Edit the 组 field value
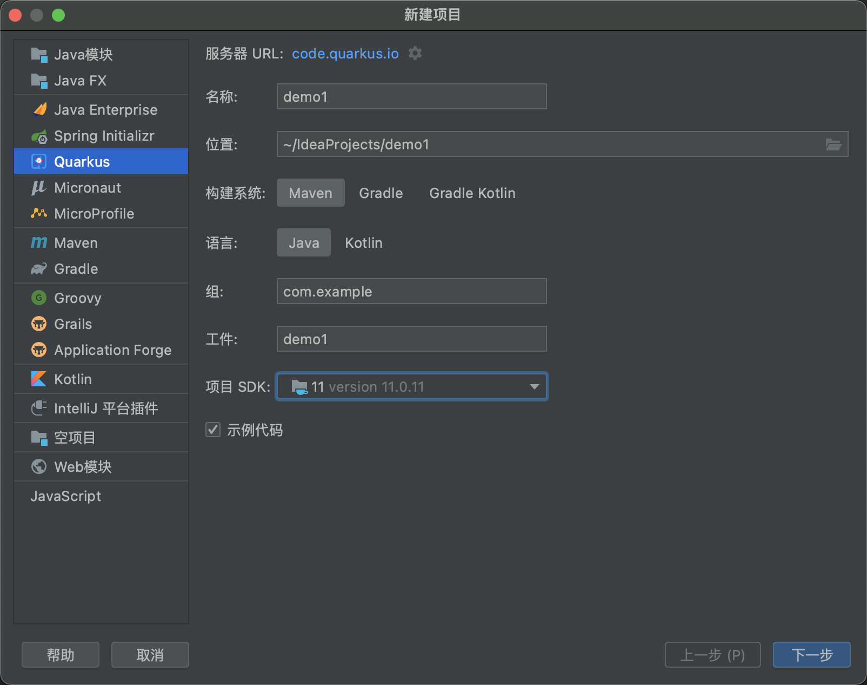This screenshot has width=867, height=685. point(411,291)
